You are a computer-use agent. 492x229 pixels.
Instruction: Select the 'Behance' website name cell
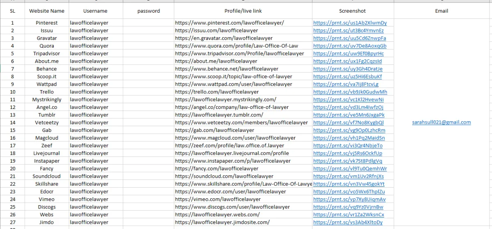point(47,69)
